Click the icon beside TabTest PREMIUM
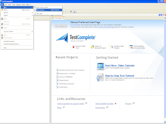The height and width of the screenshot is (124, 166). (57, 77)
